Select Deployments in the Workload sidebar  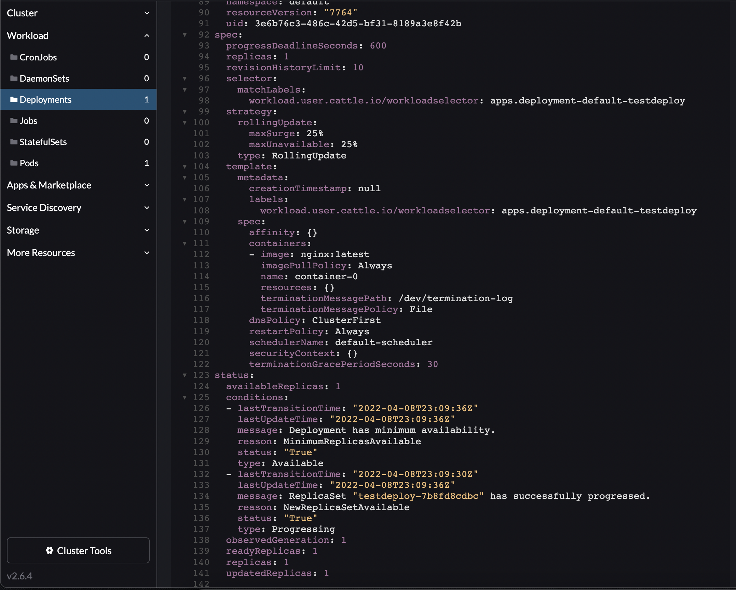click(x=46, y=99)
